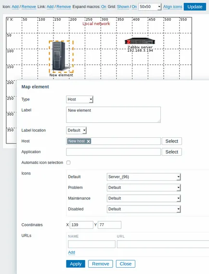Toggle Expand macros On link
Viewport: 209px width, 274px height.
coord(104,7)
